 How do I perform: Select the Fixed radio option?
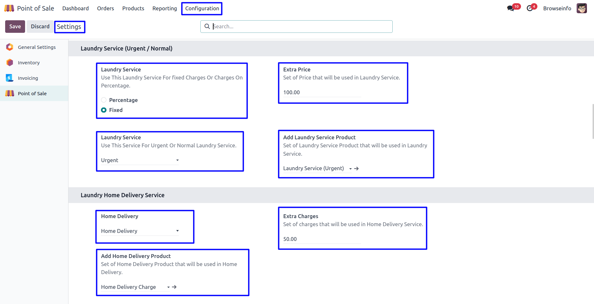point(104,110)
